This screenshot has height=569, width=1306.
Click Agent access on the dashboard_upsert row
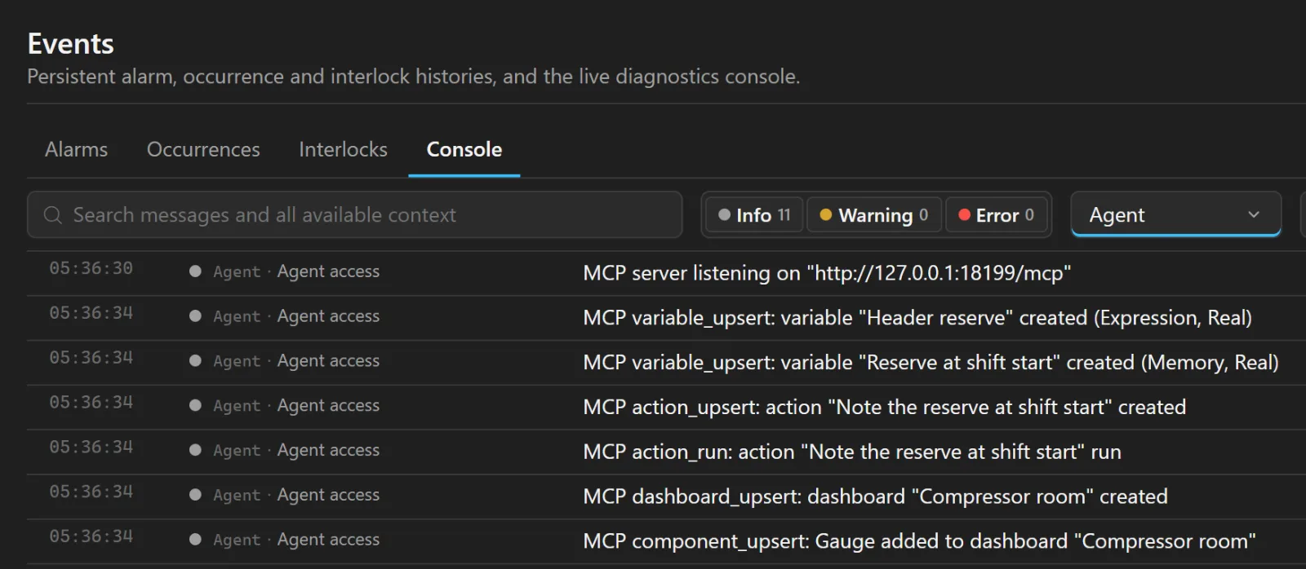[328, 495]
